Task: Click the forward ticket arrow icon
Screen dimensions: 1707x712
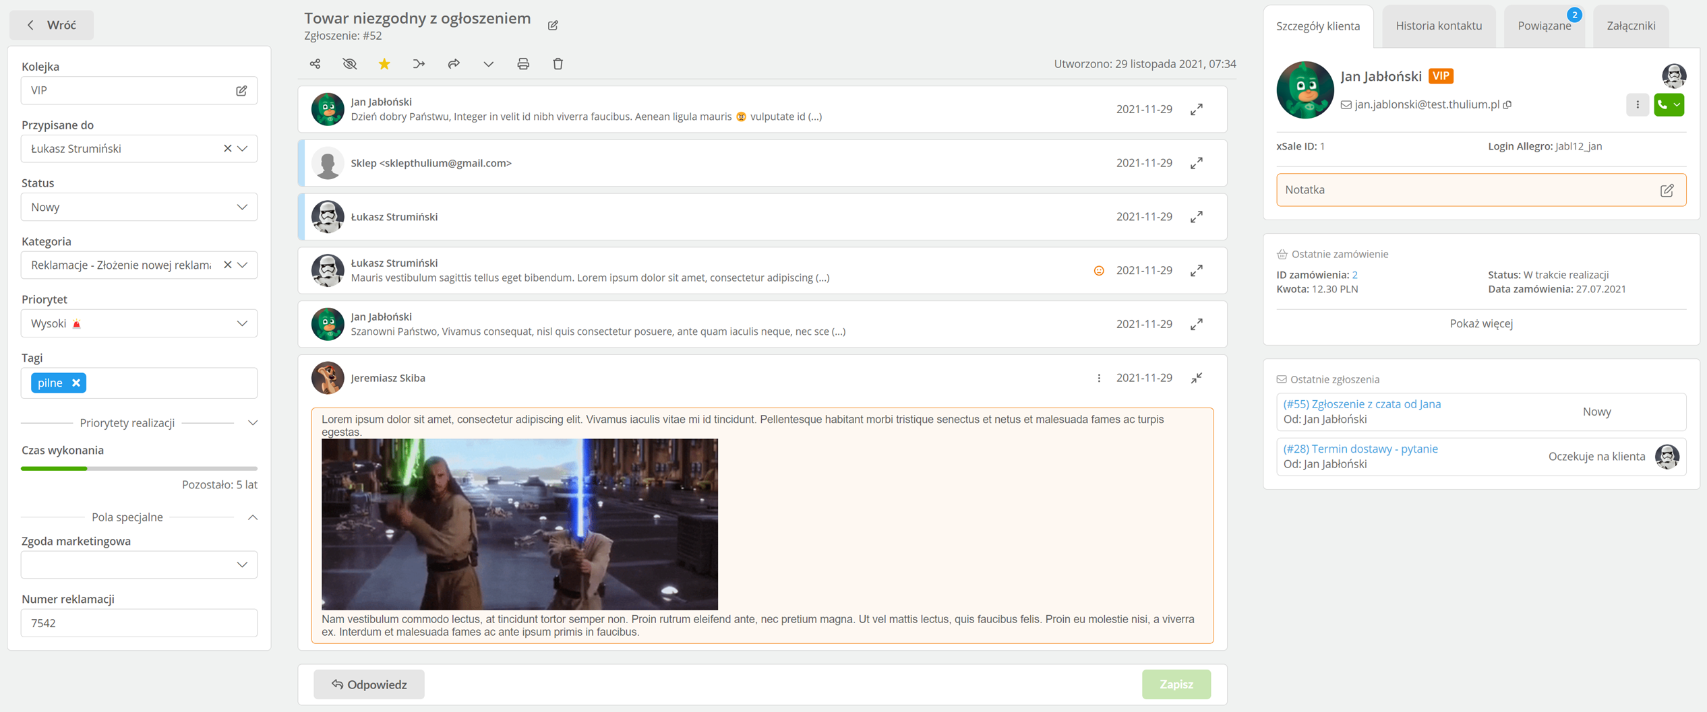Action: (x=454, y=64)
